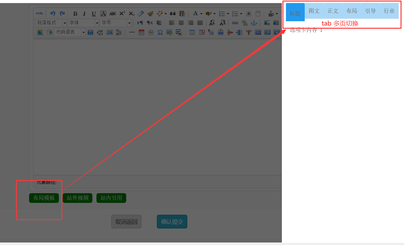404x245 pixels.
Task: Align text to the left
Action: [x=172, y=23]
